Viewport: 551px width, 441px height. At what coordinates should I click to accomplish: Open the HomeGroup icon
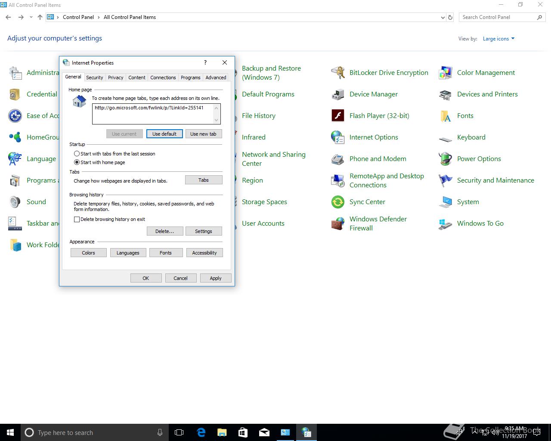point(15,137)
